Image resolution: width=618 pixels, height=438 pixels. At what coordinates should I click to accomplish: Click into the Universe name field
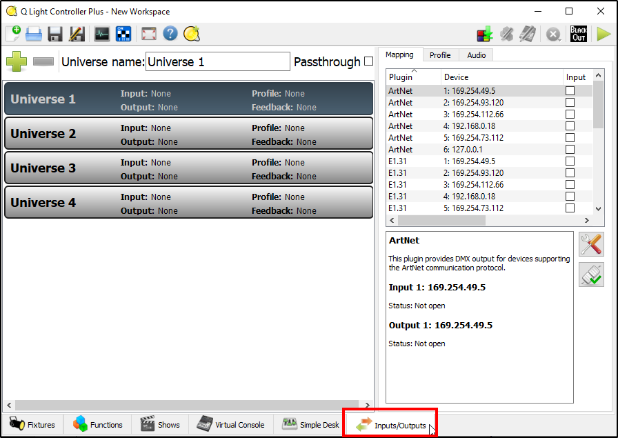(x=217, y=61)
